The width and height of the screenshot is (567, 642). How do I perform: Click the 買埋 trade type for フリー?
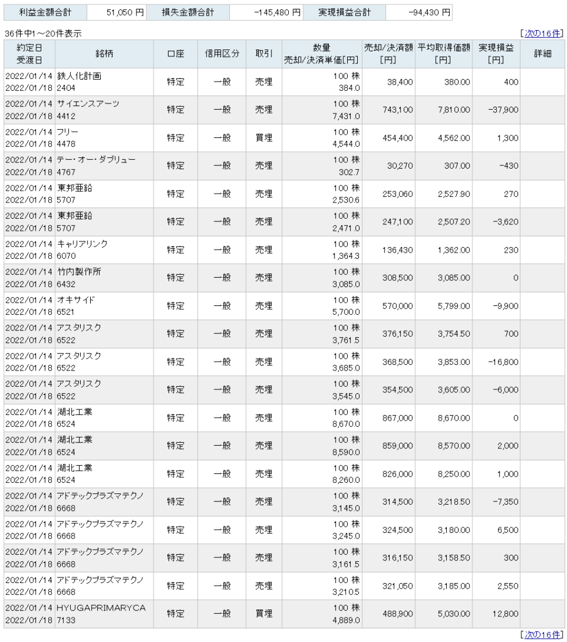[x=264, y=138]
